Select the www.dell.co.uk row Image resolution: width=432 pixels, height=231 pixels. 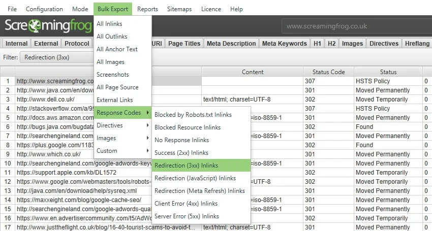tap(46, 100)
